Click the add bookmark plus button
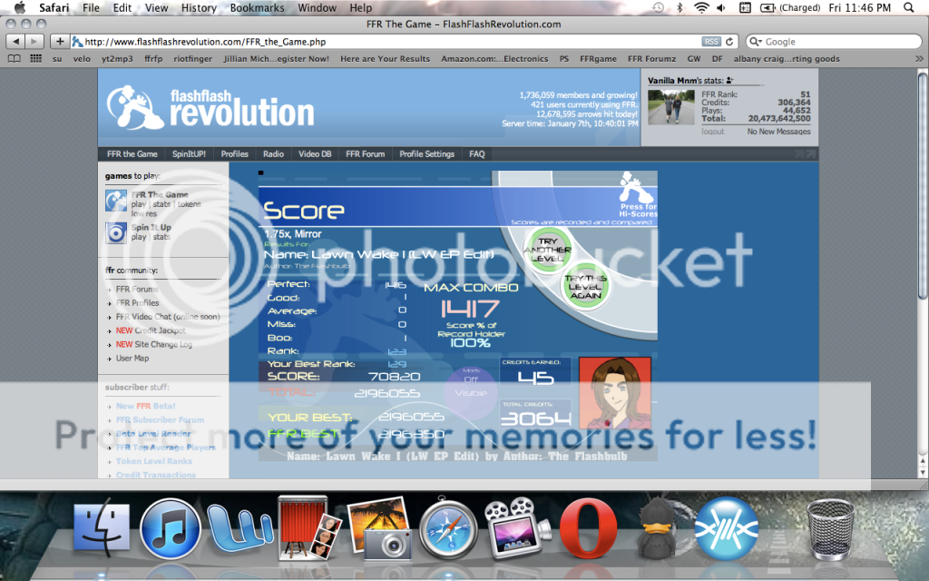 click(x=60, y=42)
